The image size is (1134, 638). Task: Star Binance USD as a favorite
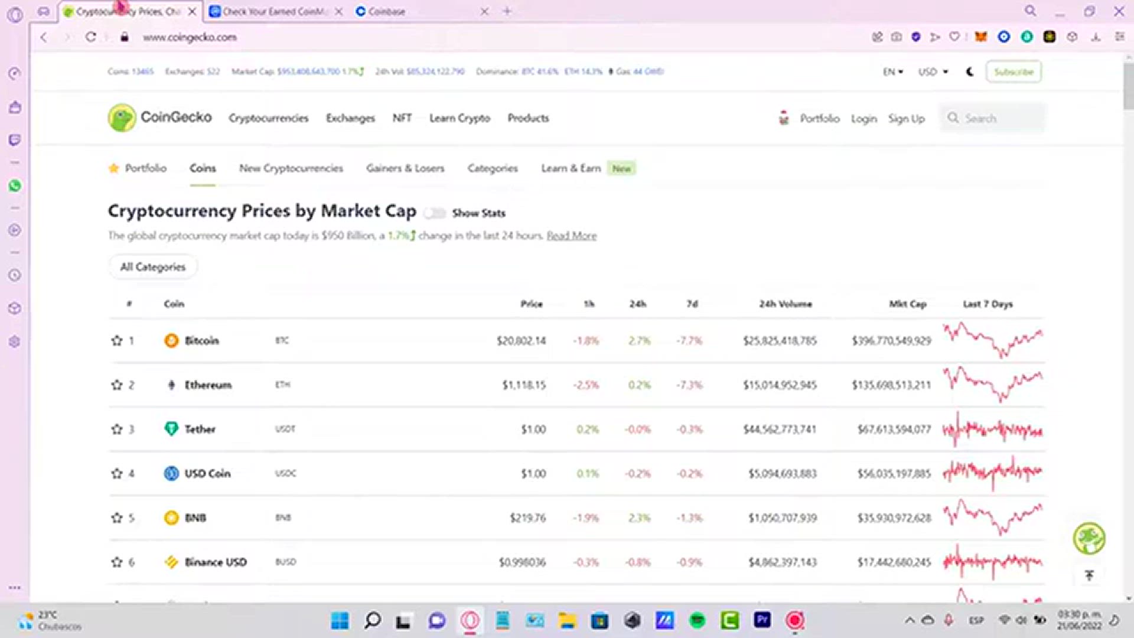(x=116, y=562)
